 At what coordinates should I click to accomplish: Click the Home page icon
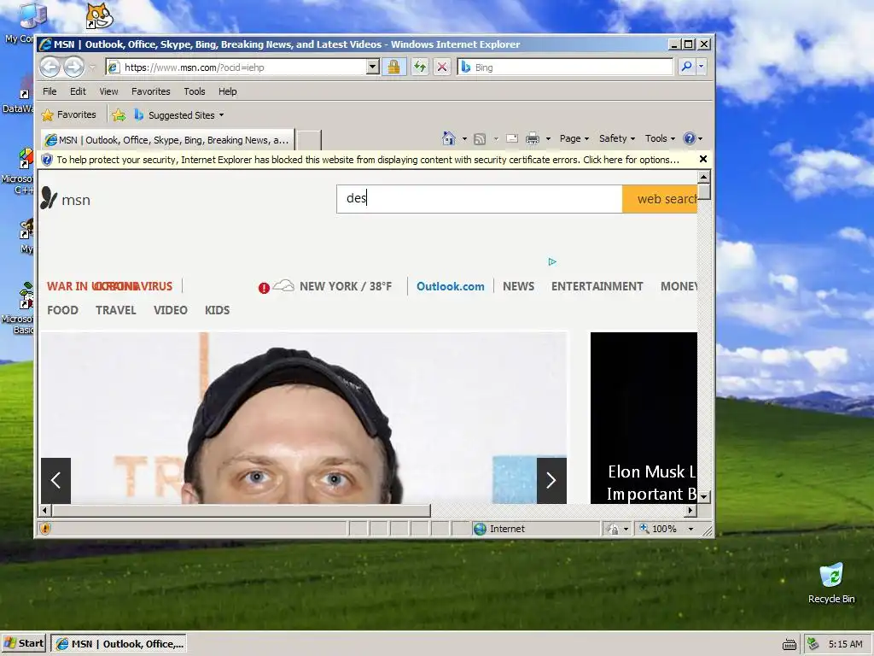pos(449,138)
